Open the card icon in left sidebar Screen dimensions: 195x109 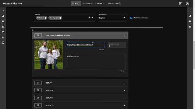click(3, 21)
